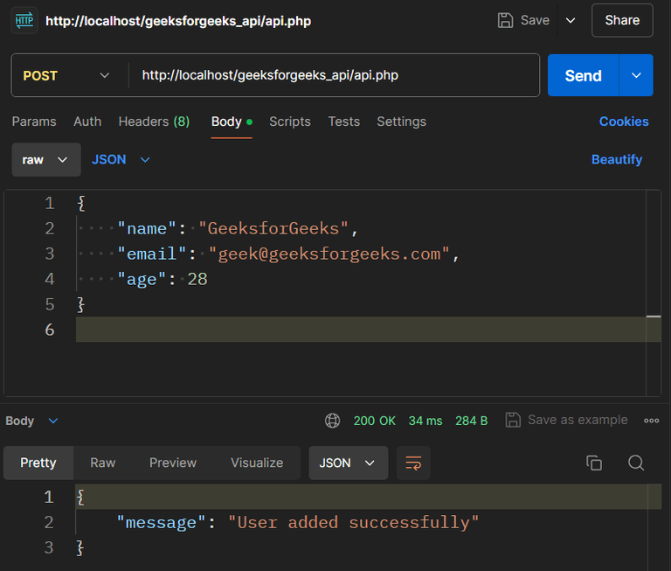Open the Settings tab
Screen dimensions: 671x571
(x=401, y=122)
